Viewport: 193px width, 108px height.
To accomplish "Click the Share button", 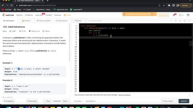I will click(x=46, y=31).
